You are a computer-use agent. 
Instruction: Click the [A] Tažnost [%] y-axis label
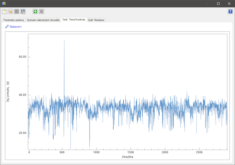pyautogui.click(x=8, y=92)
